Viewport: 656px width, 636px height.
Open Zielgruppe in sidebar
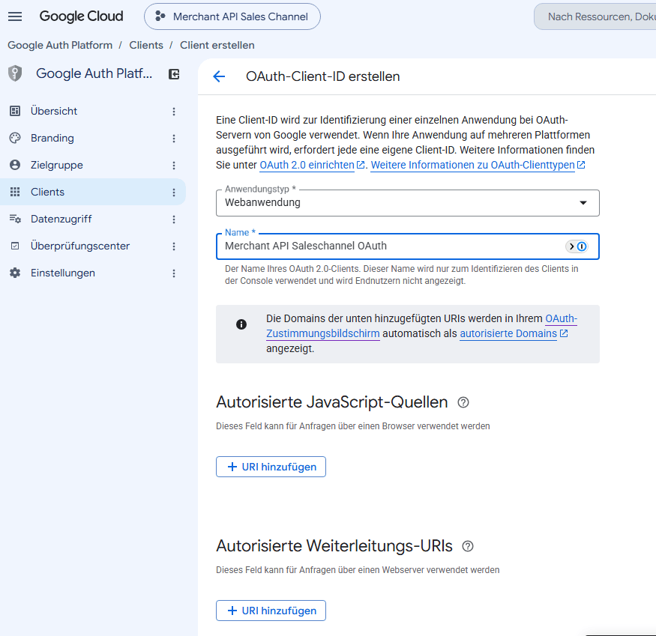pos(93,165)
